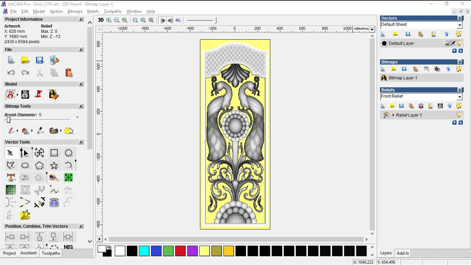Open the Front Relief dropdown

click(460, 97)
